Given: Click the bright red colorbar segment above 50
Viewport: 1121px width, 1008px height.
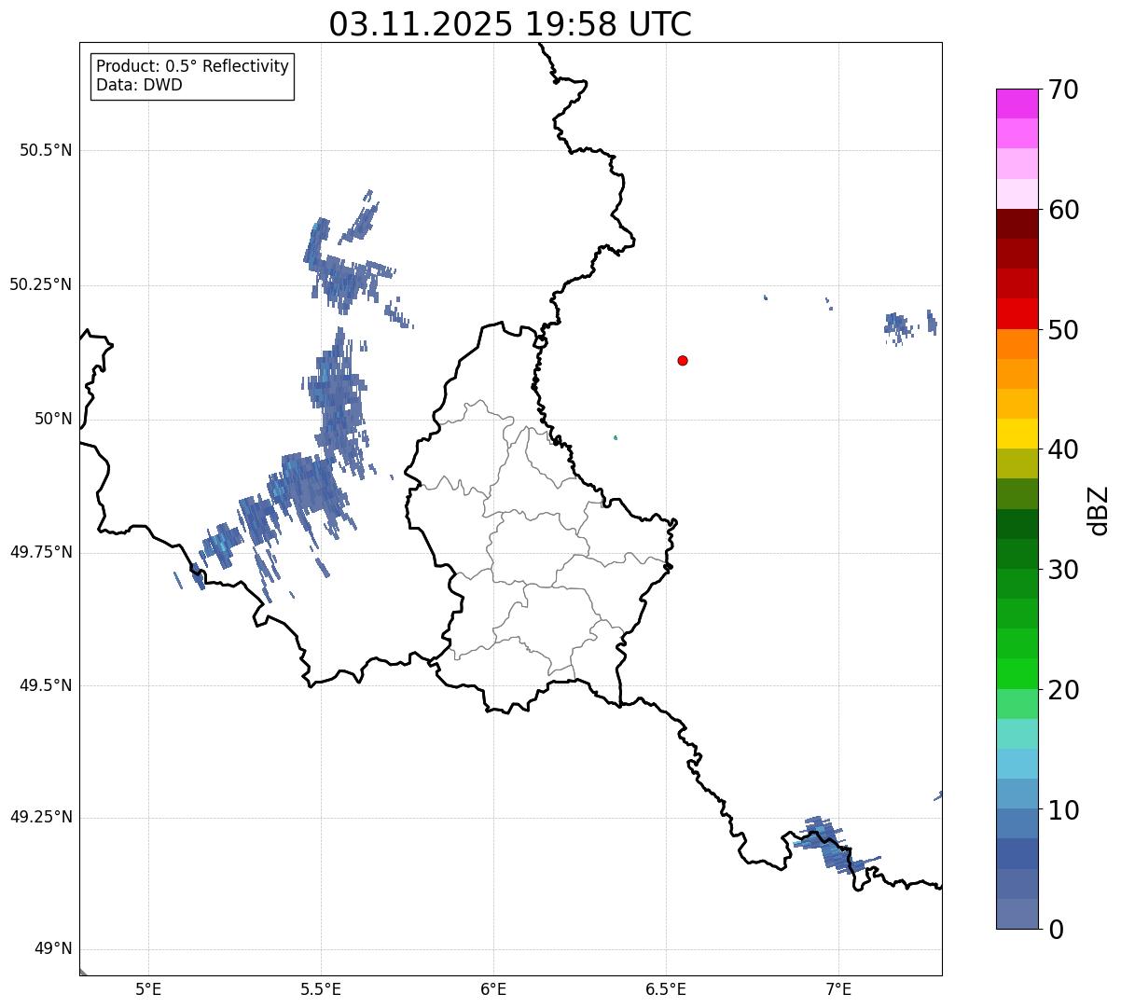Looking at the screenshot, I should (1017, 313).
